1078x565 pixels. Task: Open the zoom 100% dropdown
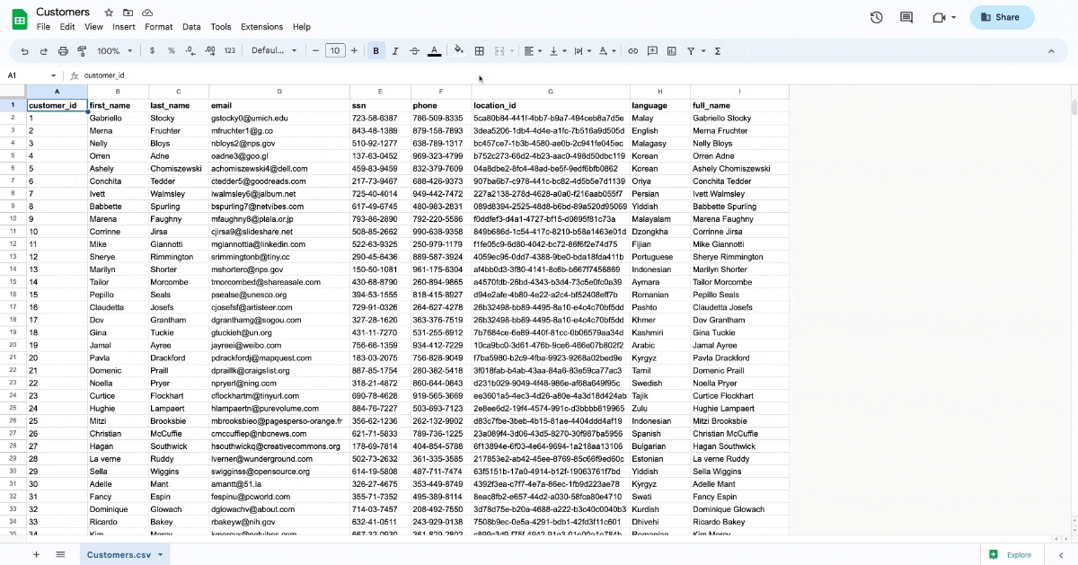(114, 51)
